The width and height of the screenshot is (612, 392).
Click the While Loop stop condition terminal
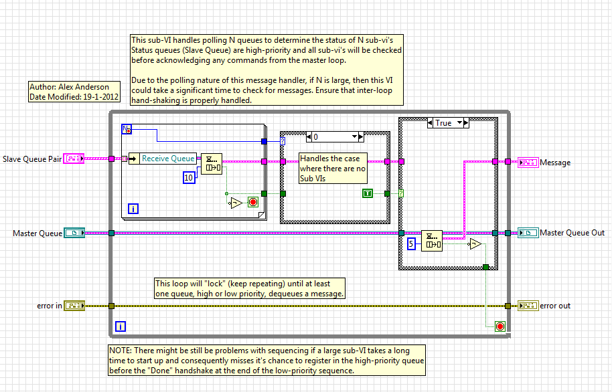tap(499, 326)
